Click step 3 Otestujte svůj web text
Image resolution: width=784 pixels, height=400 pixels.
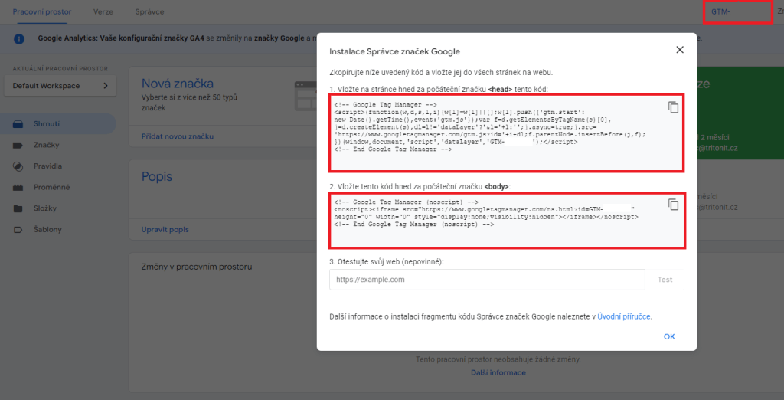[387, 261]
